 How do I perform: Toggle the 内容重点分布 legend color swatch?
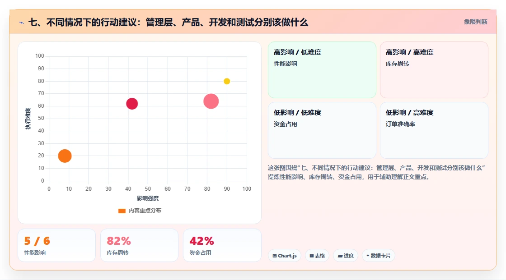click(x=122, y=211)
